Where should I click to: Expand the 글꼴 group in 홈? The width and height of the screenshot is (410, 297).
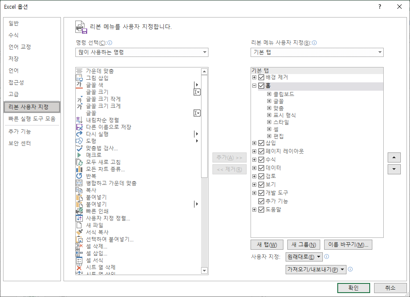click(x=269, y=101)
